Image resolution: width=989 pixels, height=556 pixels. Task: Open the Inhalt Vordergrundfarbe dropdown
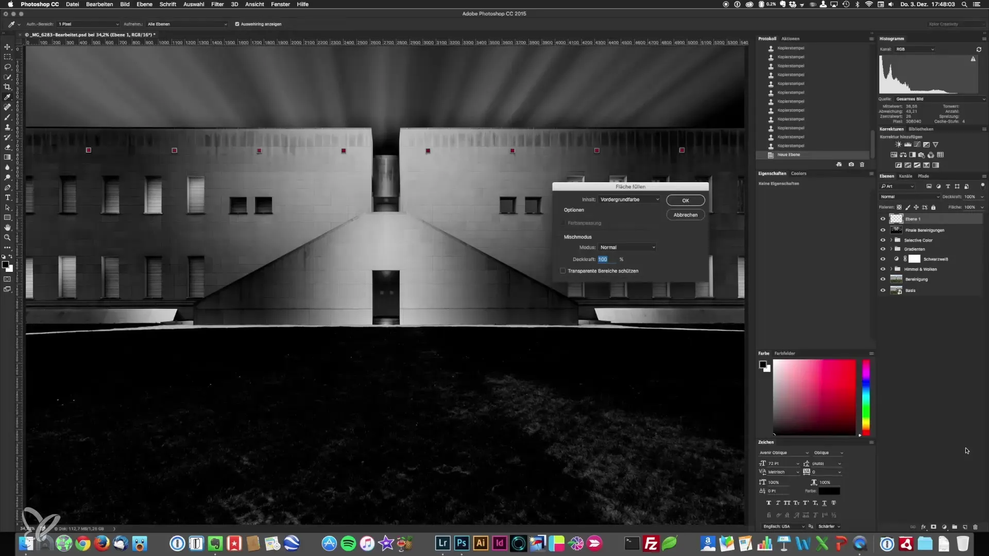(x=629, y=199)
